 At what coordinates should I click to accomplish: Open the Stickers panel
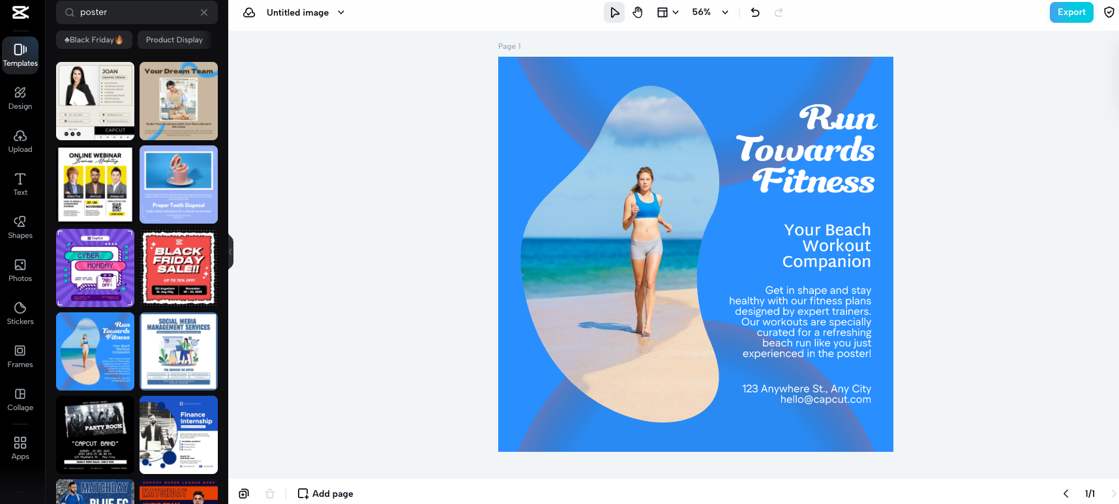click(x=20, y=313)
